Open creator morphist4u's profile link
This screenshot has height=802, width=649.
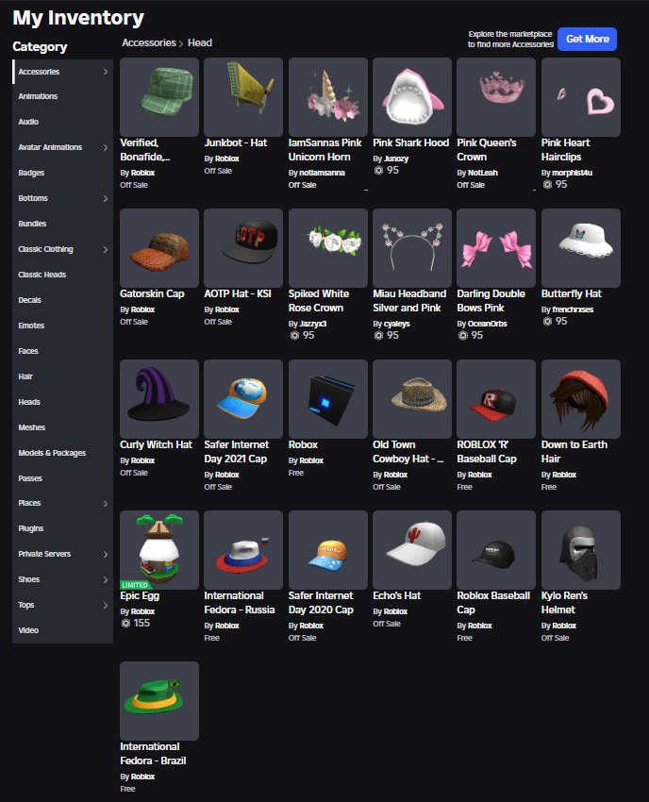coord(573,173)
